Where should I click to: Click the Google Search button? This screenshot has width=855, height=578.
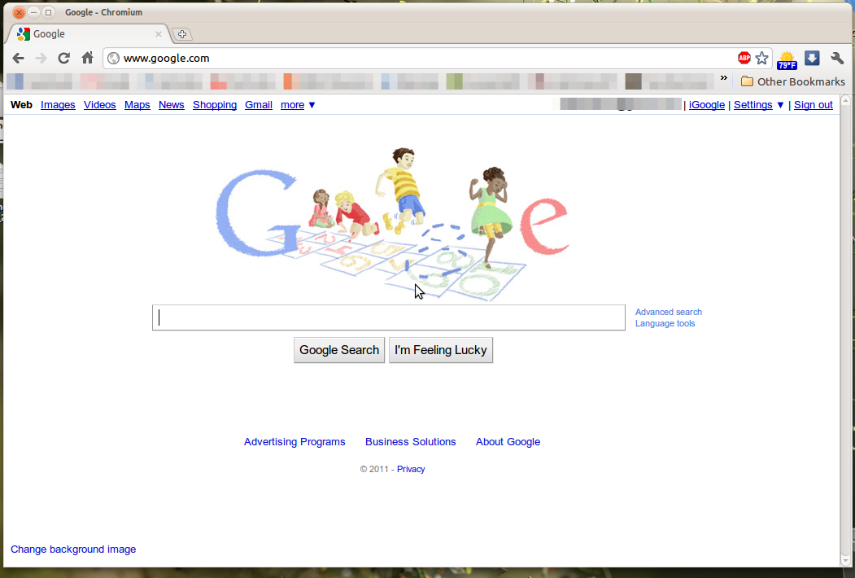339,350
